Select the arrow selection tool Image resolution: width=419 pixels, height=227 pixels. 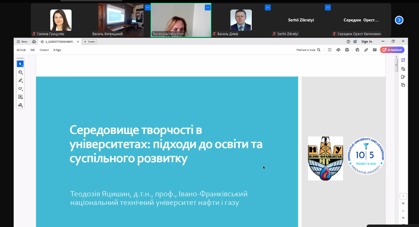point(20,64)
